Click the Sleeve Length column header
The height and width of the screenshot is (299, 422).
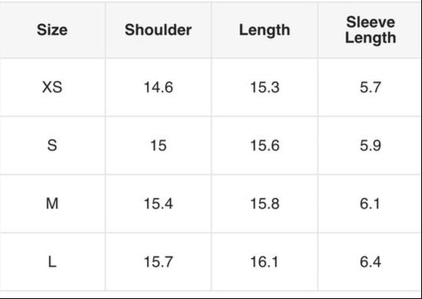370,30
